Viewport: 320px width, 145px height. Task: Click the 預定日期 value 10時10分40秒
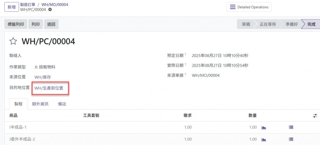pyautogui.click(x=220, y=55)
